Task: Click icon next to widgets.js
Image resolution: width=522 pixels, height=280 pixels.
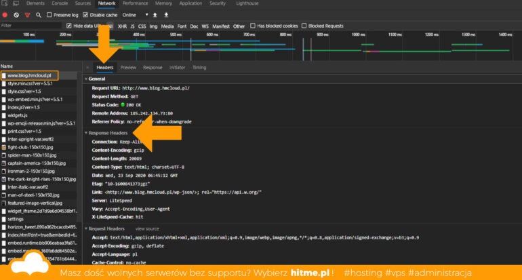Action: click(x=3, y=115)
